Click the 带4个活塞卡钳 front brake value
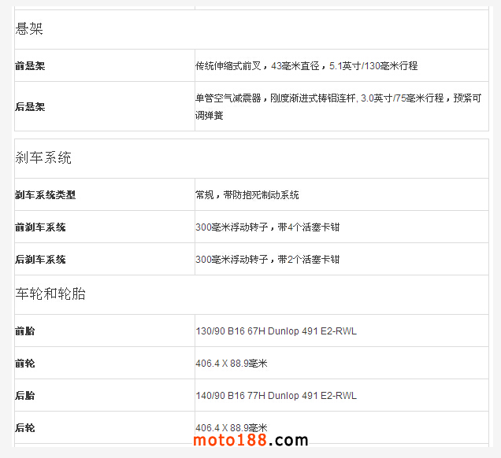This screenshot has height=458, width=501. (x=268, y=227)
